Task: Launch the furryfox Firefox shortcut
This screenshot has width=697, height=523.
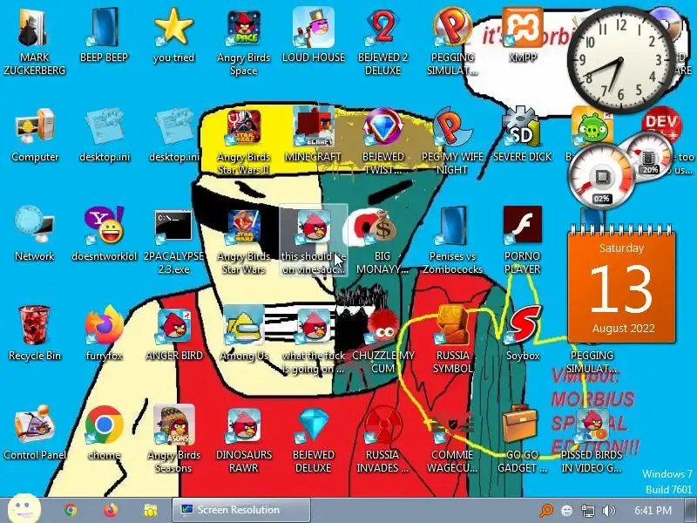Action: point(105,334)
